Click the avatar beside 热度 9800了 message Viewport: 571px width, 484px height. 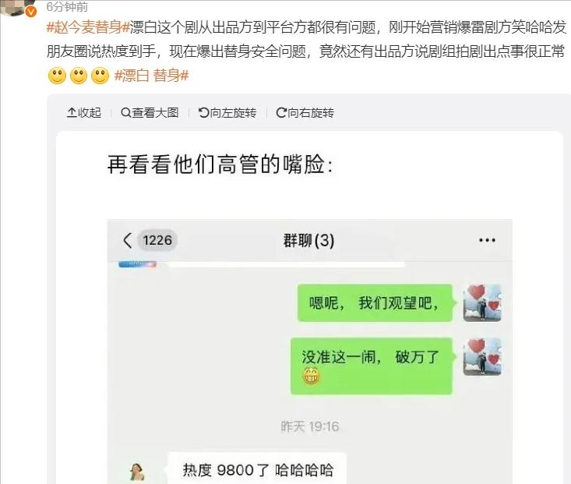(137, 472)
